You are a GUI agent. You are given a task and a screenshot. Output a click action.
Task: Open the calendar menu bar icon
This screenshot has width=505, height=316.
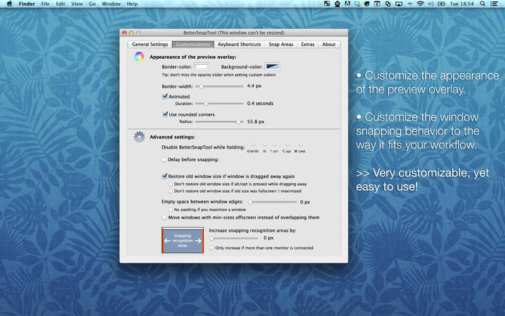(x=377, y=4)
